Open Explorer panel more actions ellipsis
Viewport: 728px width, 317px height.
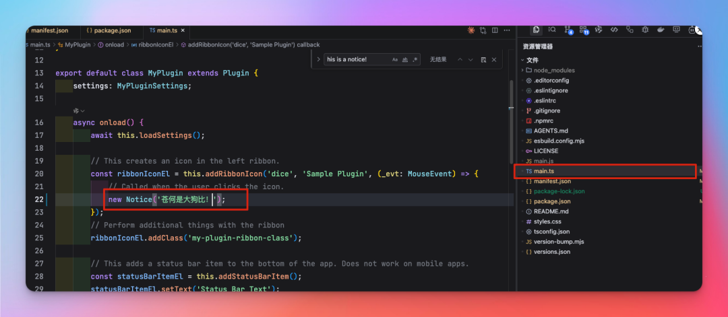coord(699,46)
